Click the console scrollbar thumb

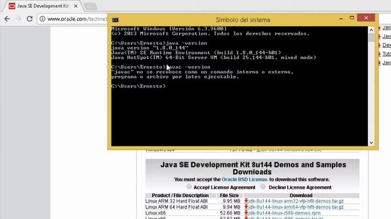pos(371,38)
